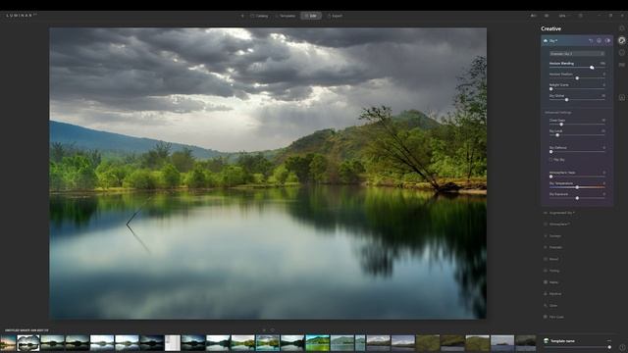Click the plus add-images button
Viewport: 628px width, 353px height.
tap(242, 16)
